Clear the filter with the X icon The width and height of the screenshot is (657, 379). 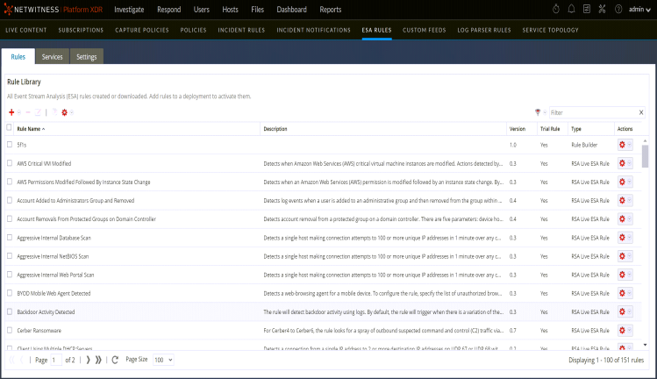[641, 112]
